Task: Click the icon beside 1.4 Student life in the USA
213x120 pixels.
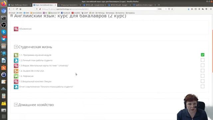Action: click(x=16, y=71)
